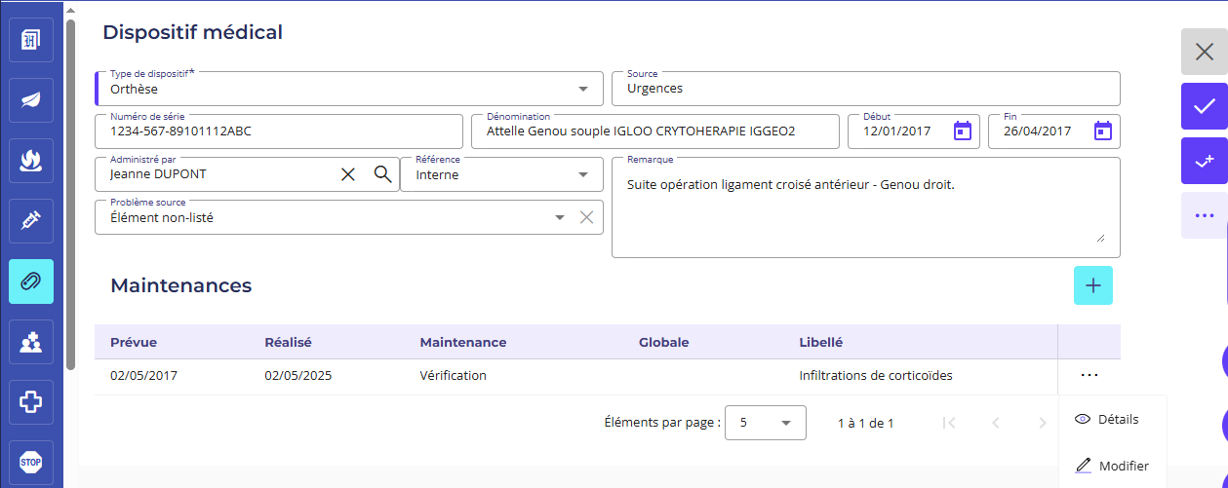Clear the Administré par field
The image size is (1228, 488).
348,174
